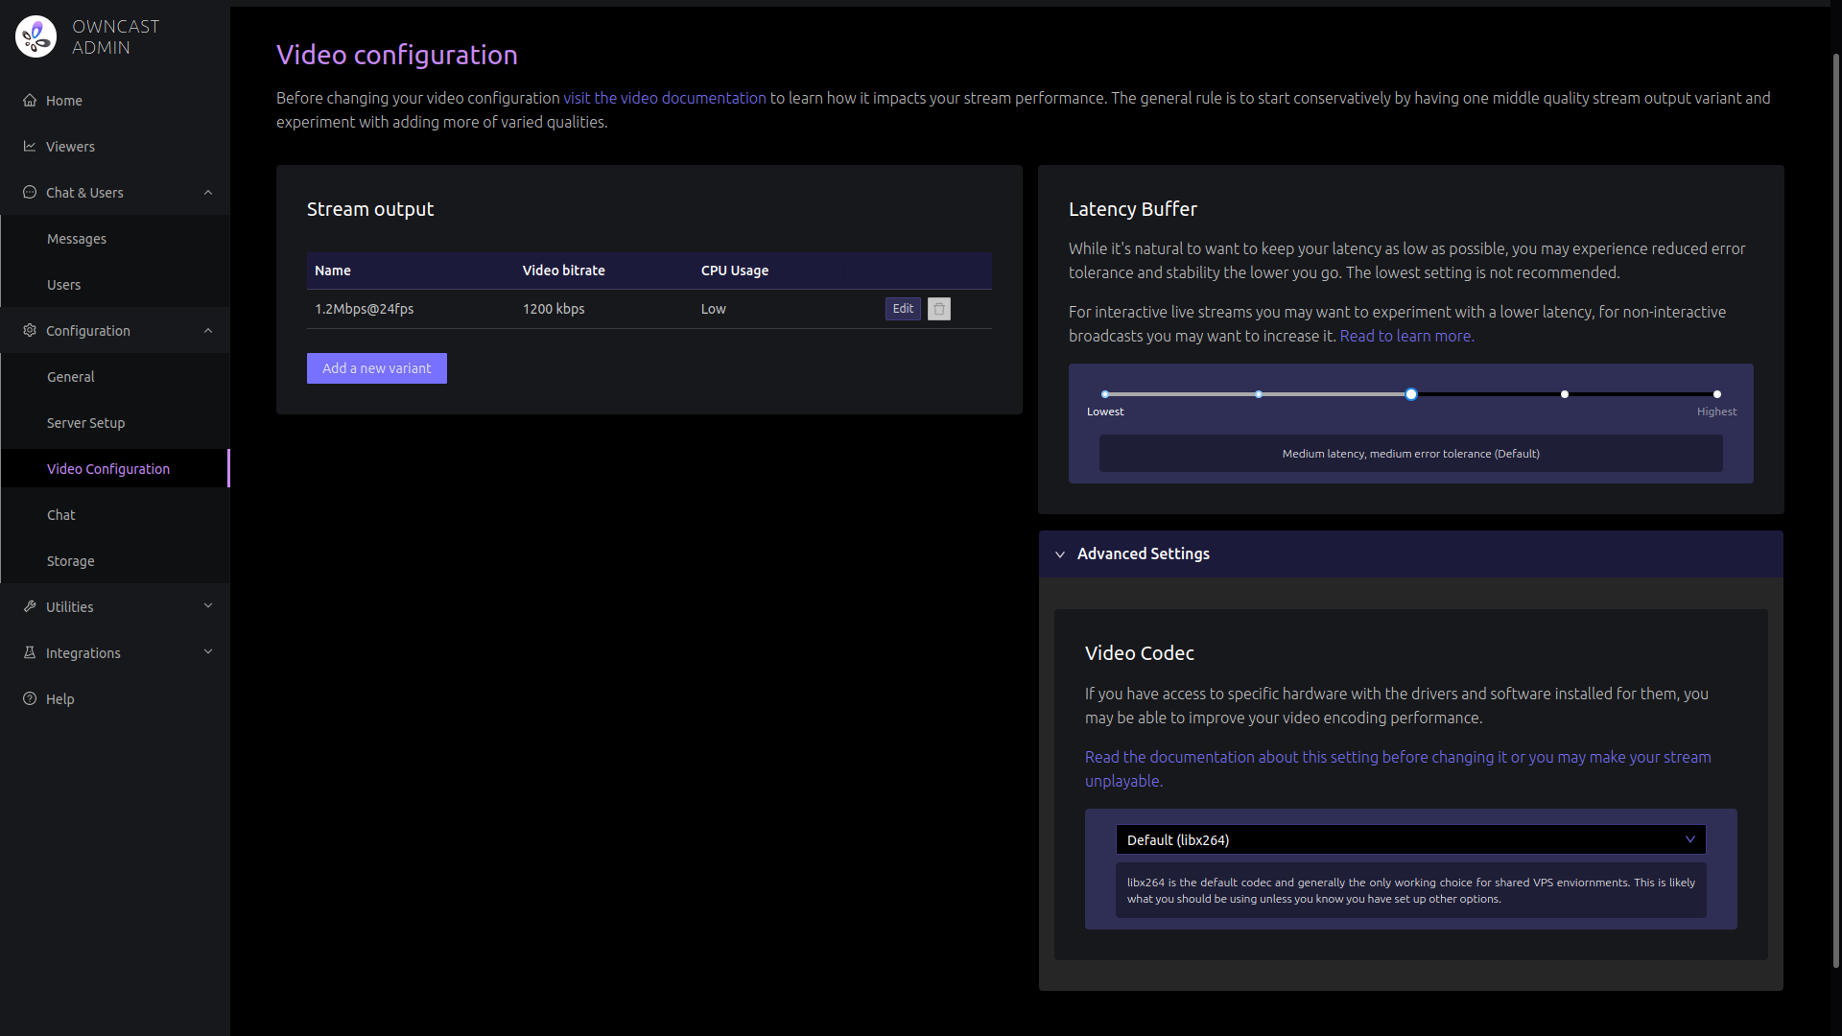Viewport: 1842px width, 1036px height.
Task: Select the Utilities wrench icon
Action: pos(29,606)
